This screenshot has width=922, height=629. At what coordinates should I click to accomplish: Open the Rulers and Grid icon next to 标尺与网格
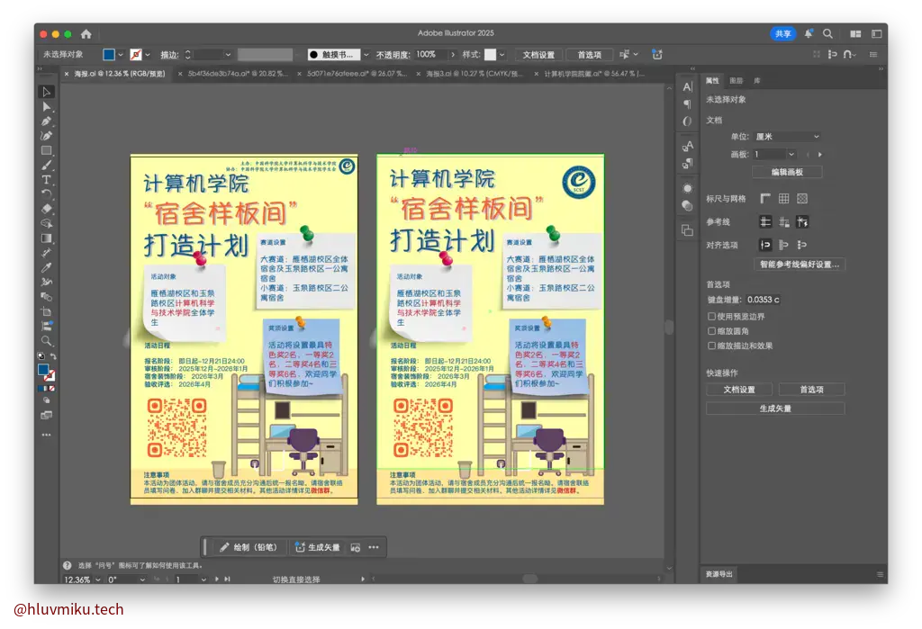point(765,199)
